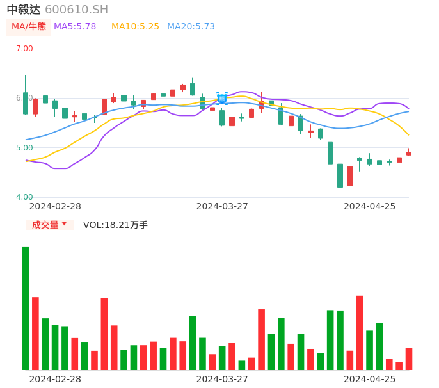The image size is (439, 388).
Task: Click the tallest green volume bar at far left
Action: click(26, 308)
